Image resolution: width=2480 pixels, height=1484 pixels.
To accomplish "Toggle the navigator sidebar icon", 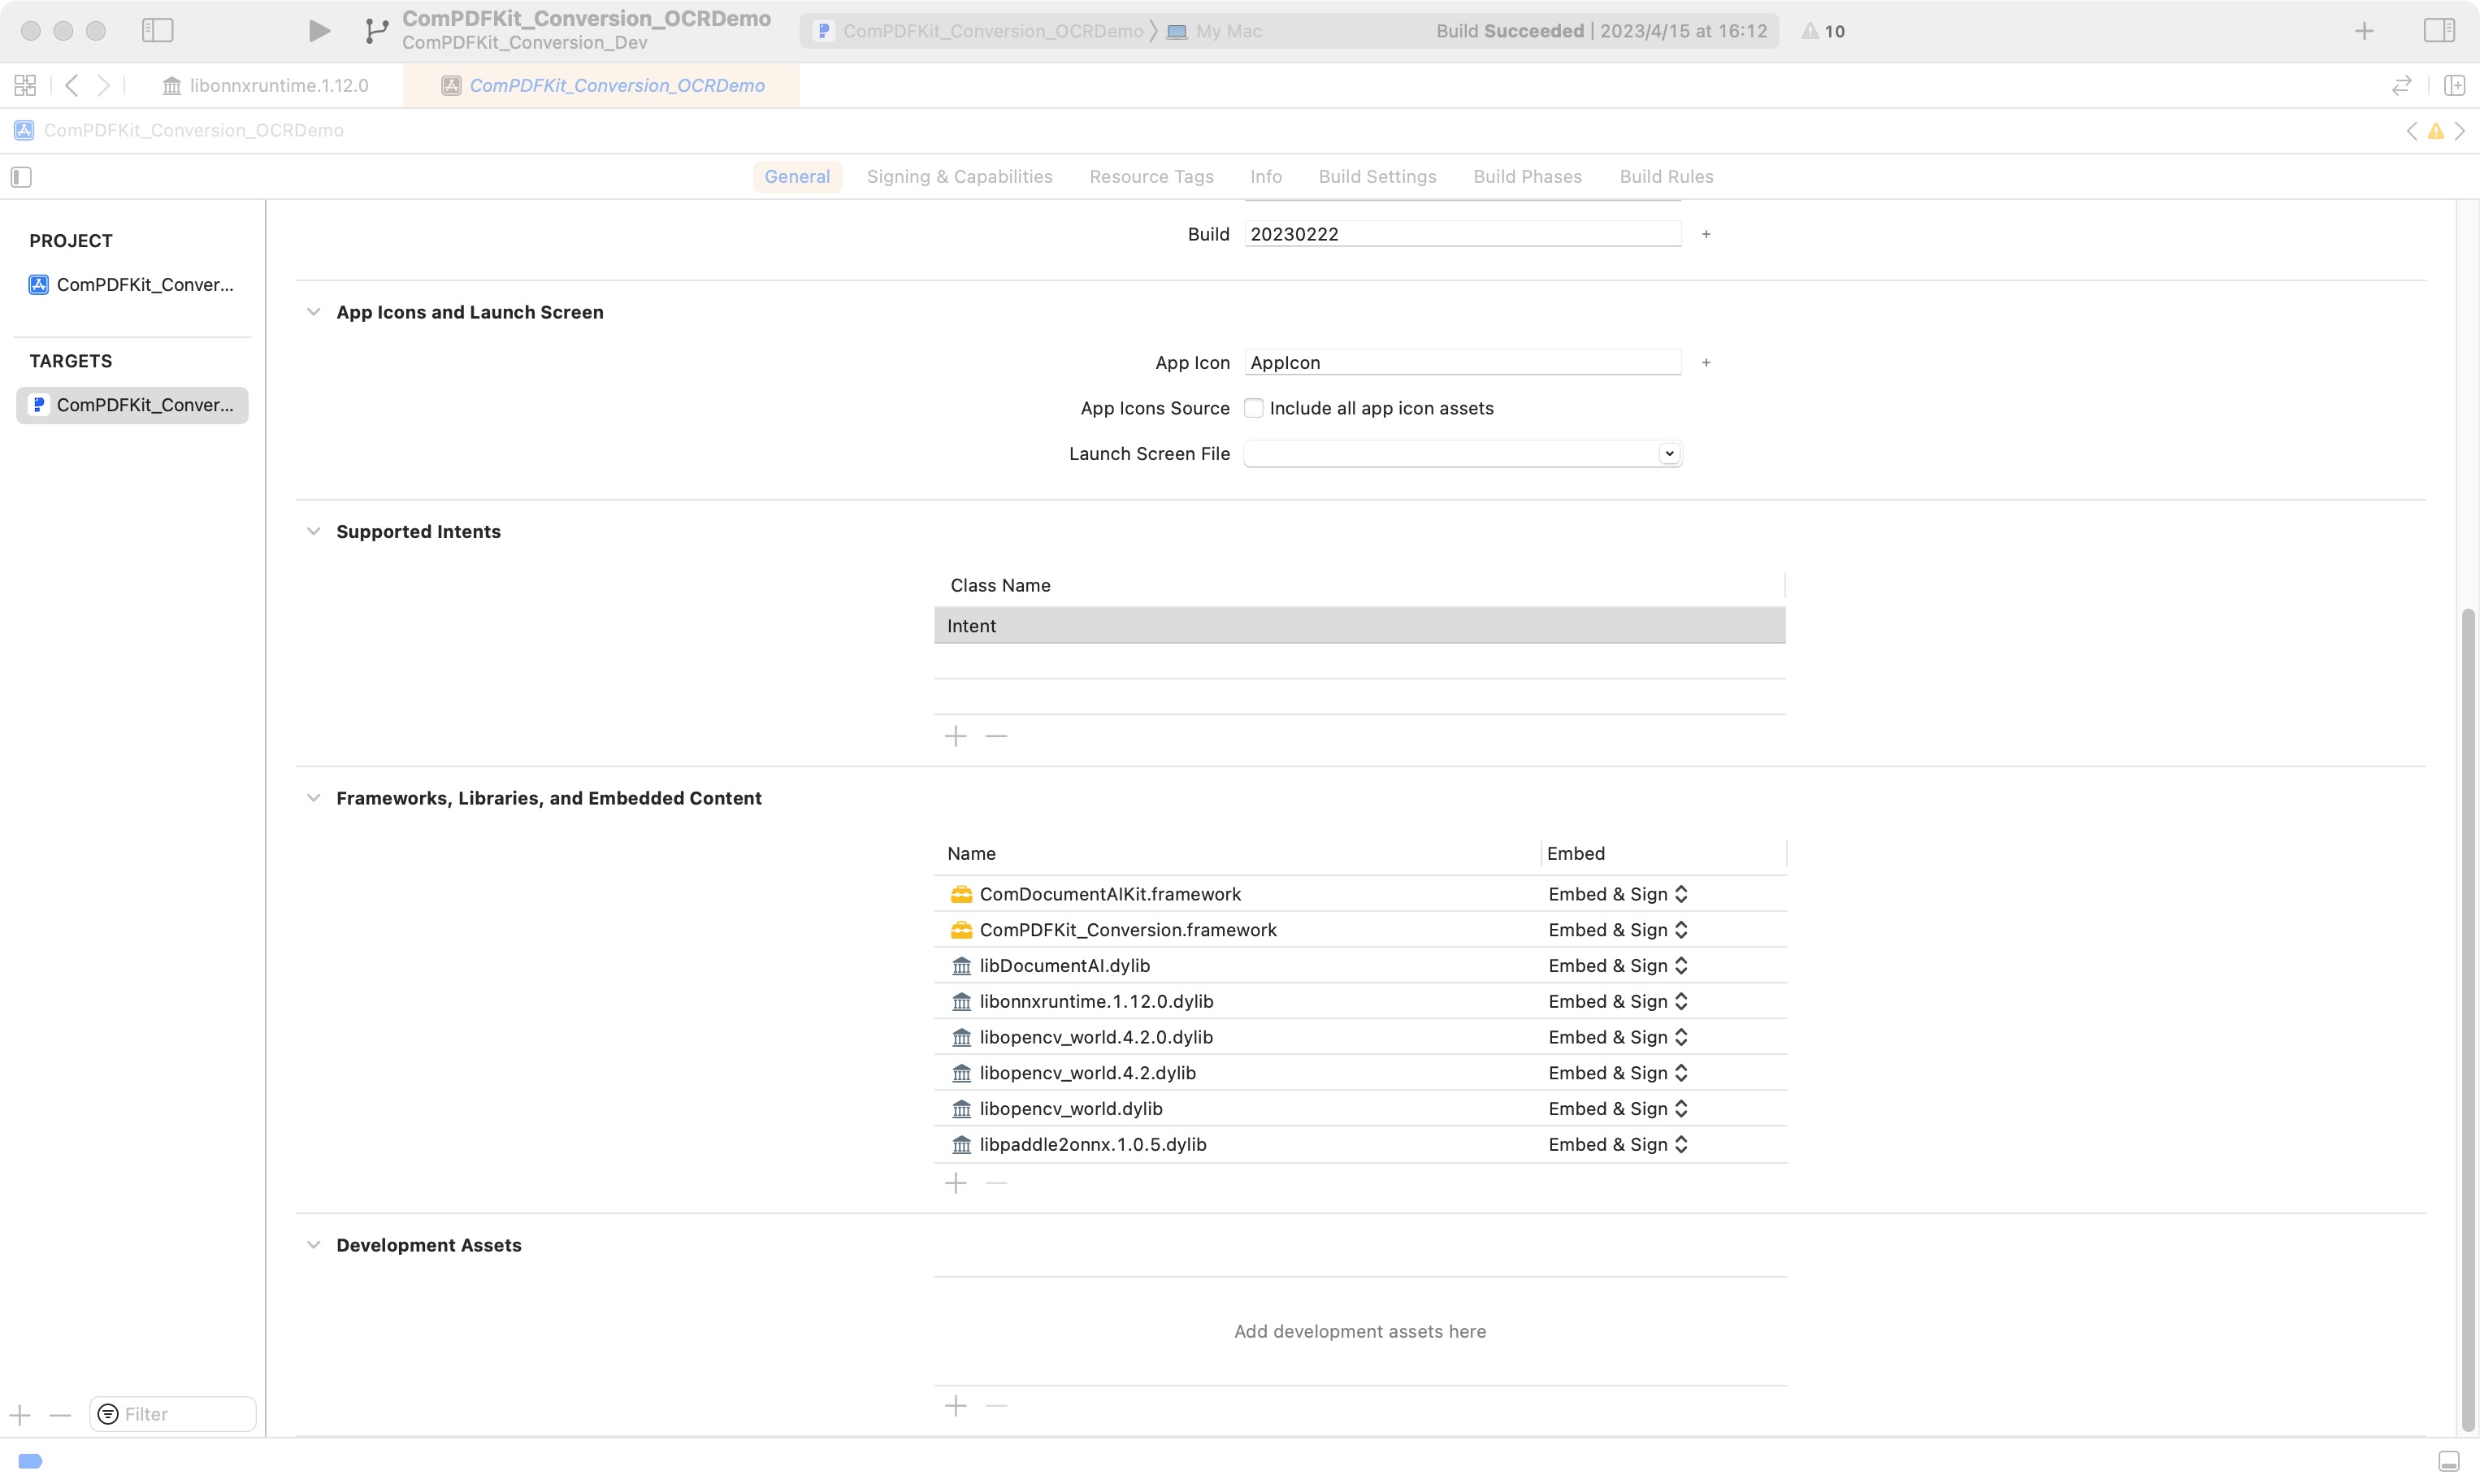I will (x=158, y=31).
